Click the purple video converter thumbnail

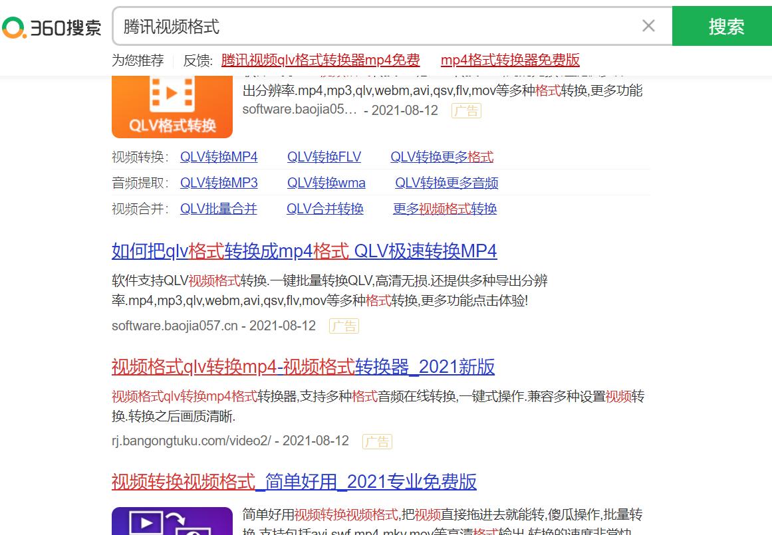172,521
